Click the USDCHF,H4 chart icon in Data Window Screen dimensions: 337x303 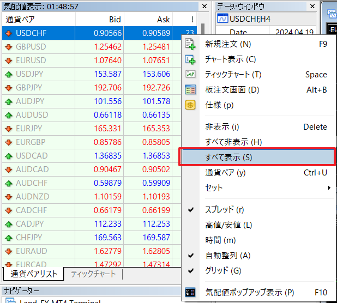click(222, 19)
